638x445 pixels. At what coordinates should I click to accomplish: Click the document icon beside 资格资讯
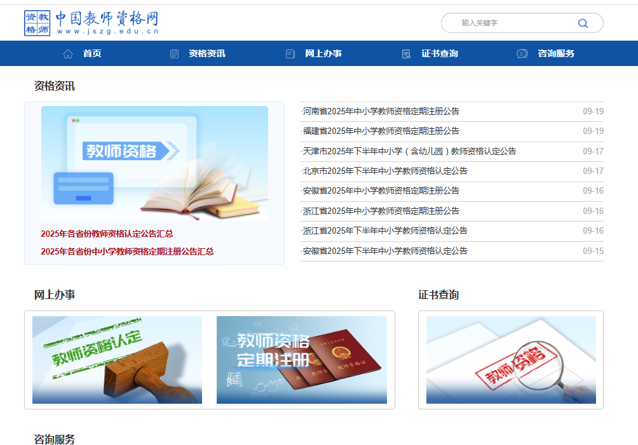(173, 53)
